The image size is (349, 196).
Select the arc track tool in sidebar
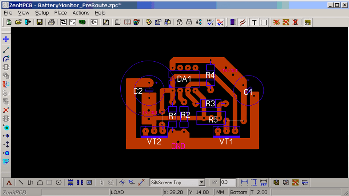6,58
